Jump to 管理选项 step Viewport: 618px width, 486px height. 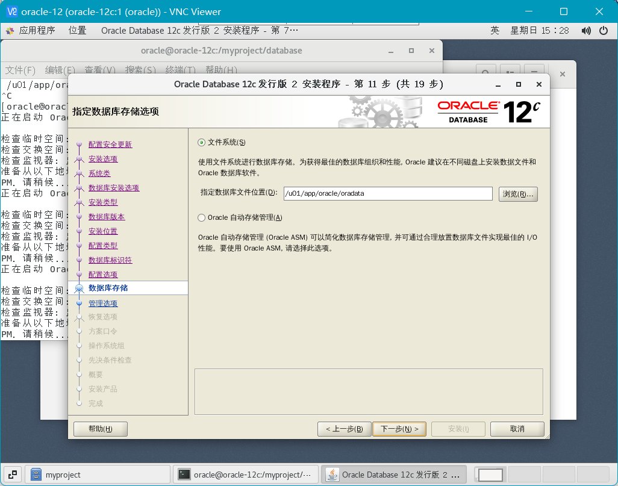(103, 303)
